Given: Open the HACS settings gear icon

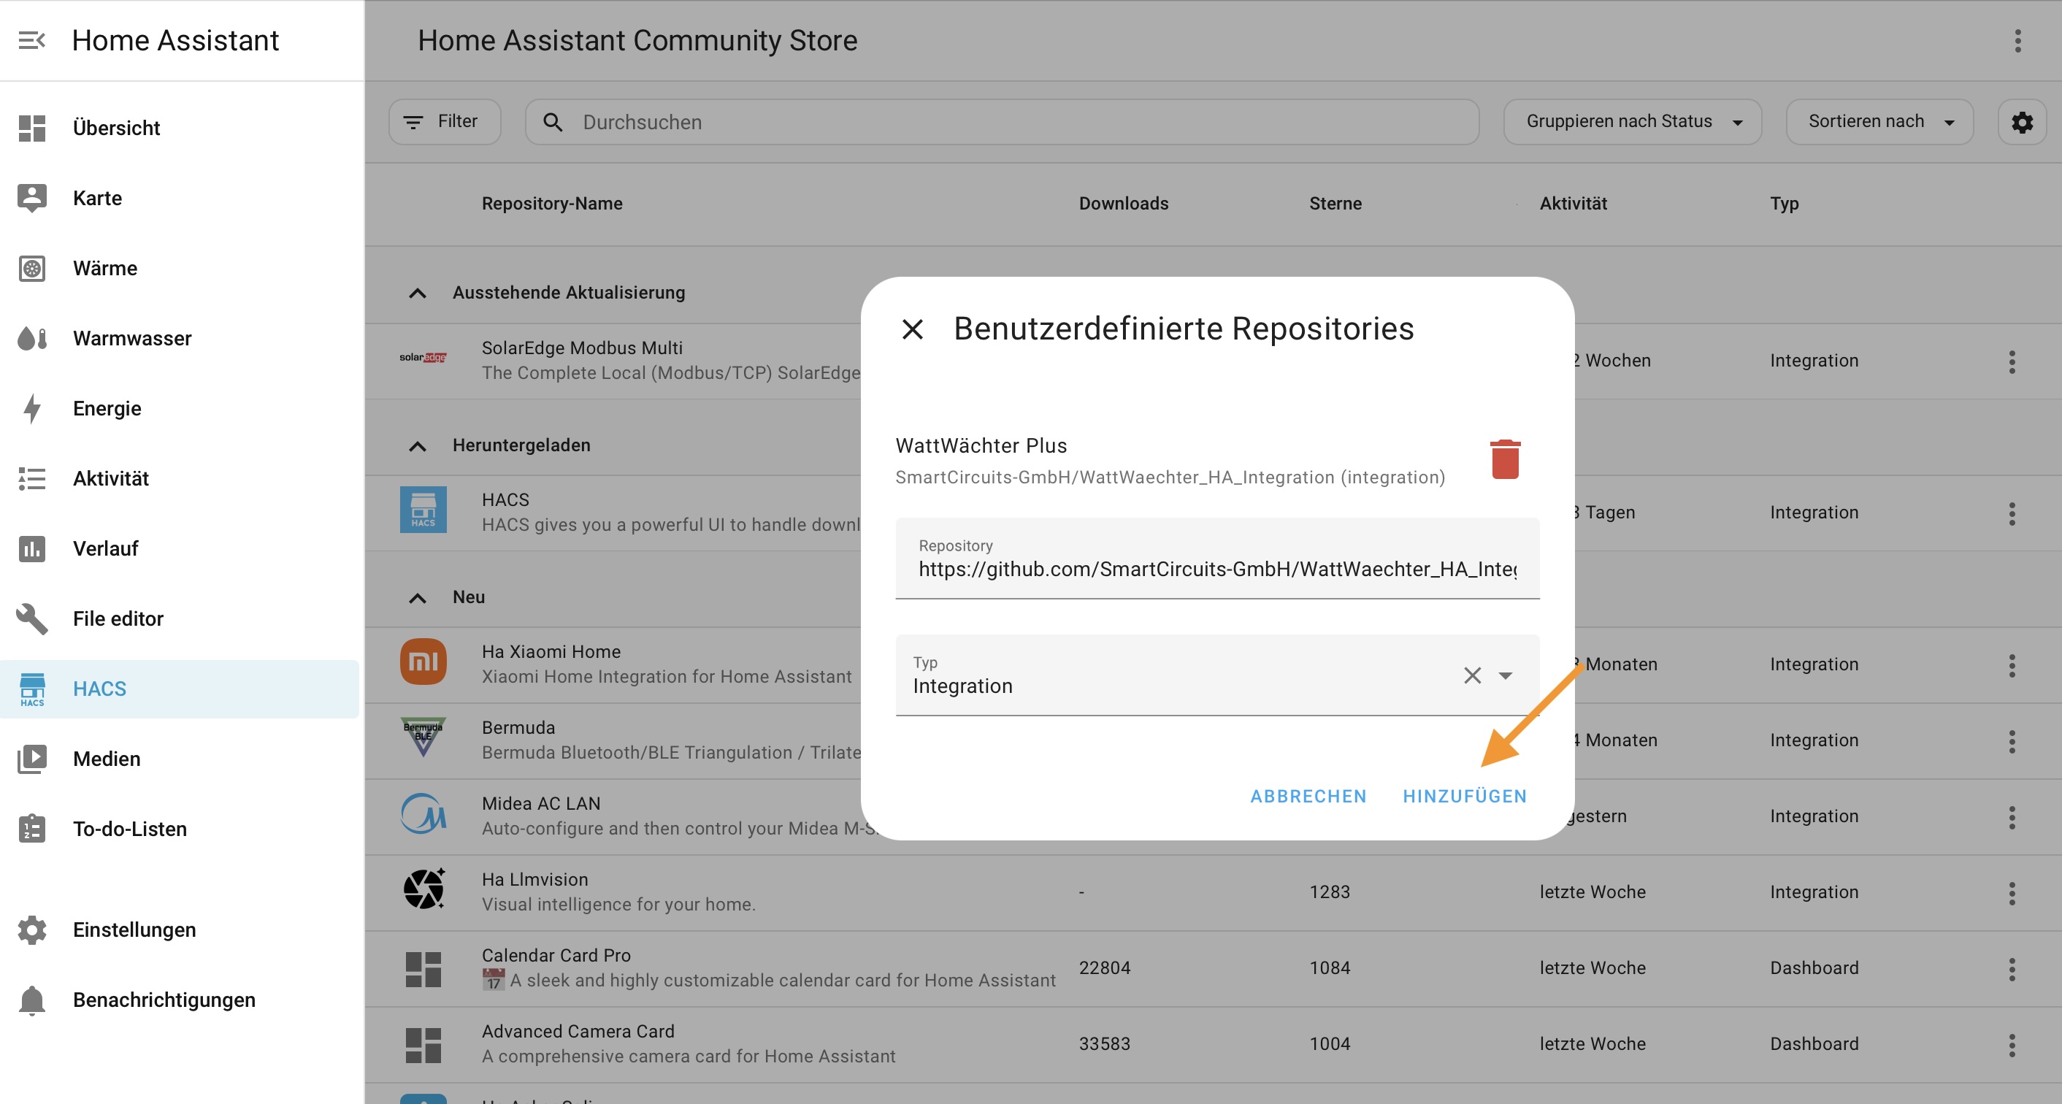Looking at the screenshot, I should (2022, 123).
